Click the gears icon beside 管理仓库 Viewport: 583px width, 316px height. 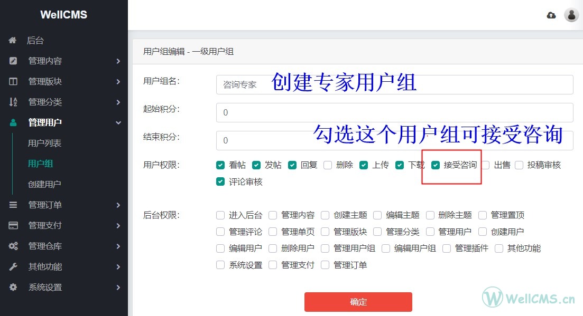point(13,246)
